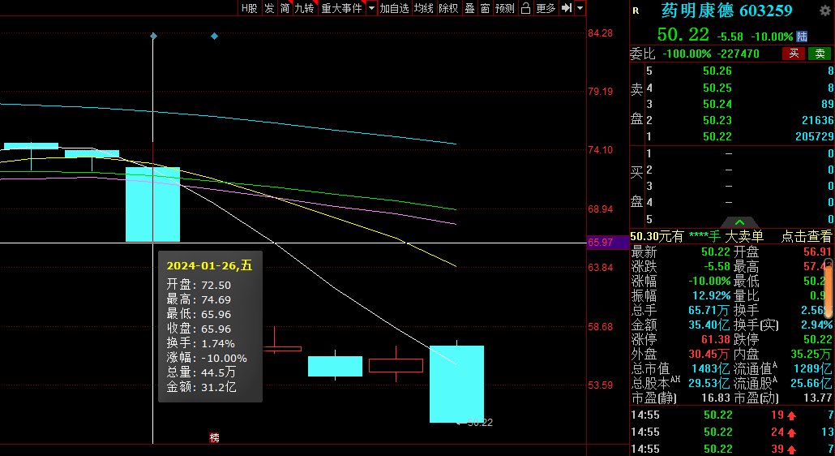Open the settings gear icon
The width and height of the screenshot is (835, 456).
coord(824,11)
